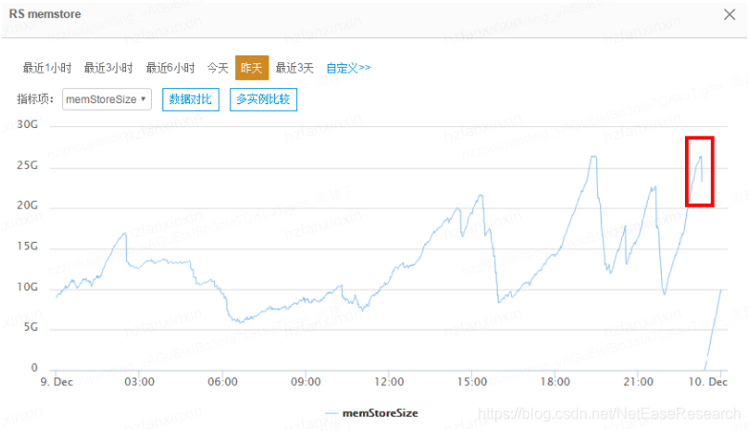Screen dimensions: 749x431
Task: Click the 9. Dec x-axis label
Action: (56, 382)
